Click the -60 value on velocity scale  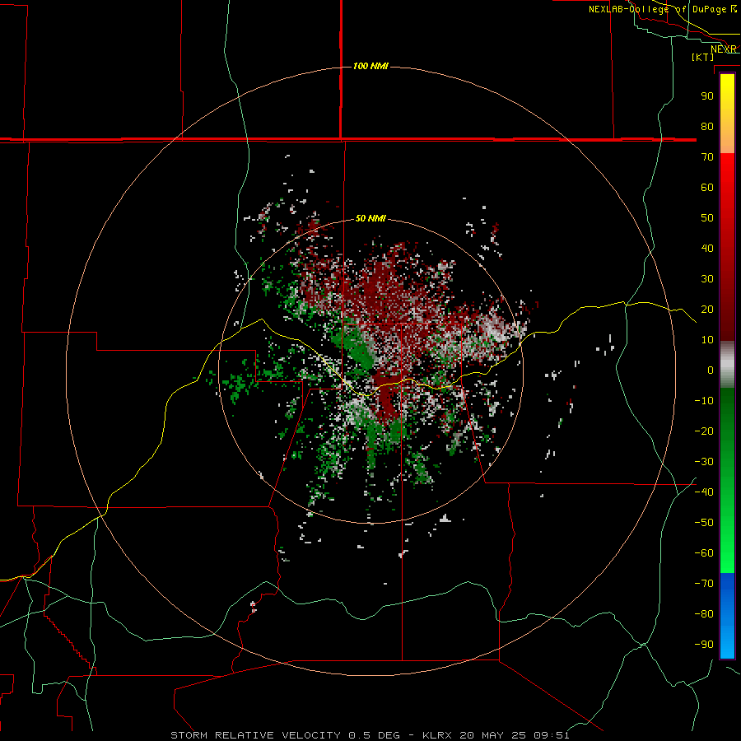tap(704, 553)
